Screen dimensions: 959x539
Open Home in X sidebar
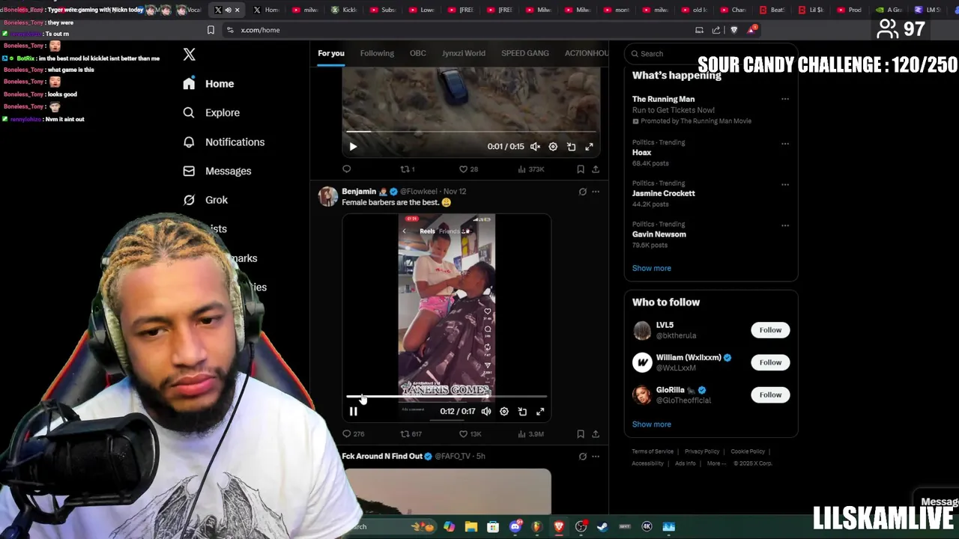(208, 84)
